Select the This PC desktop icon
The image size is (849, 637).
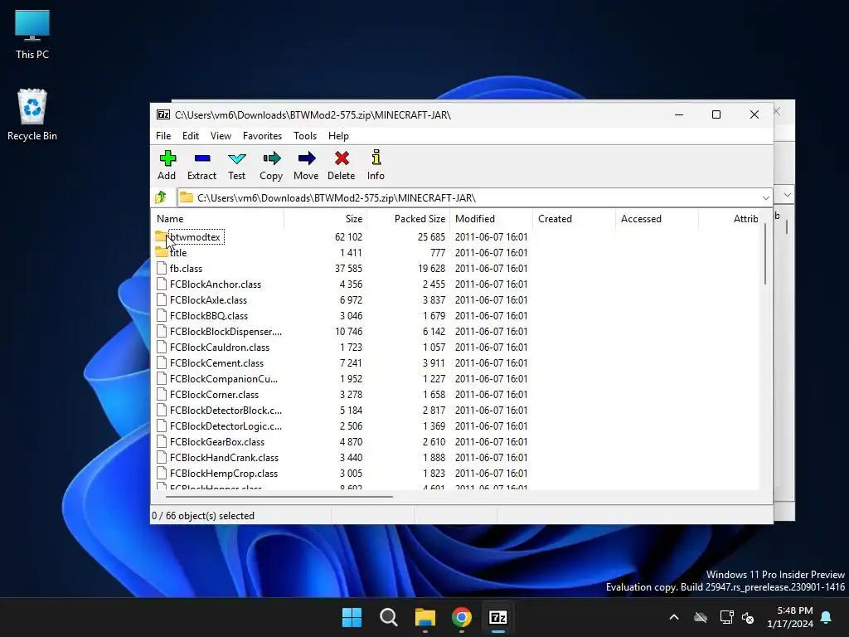pos(32,34)
